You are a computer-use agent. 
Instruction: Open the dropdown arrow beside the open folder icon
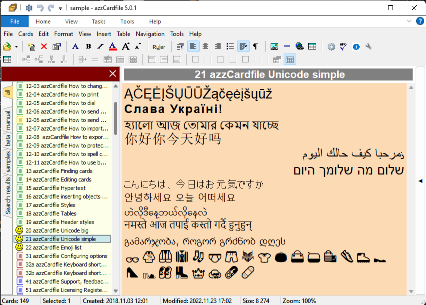[x=16, y=47]
